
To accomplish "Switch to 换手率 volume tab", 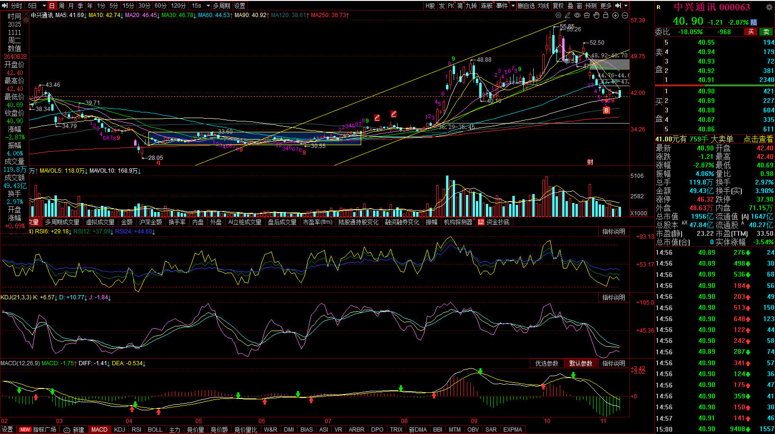I will click(x=177, y=222).
